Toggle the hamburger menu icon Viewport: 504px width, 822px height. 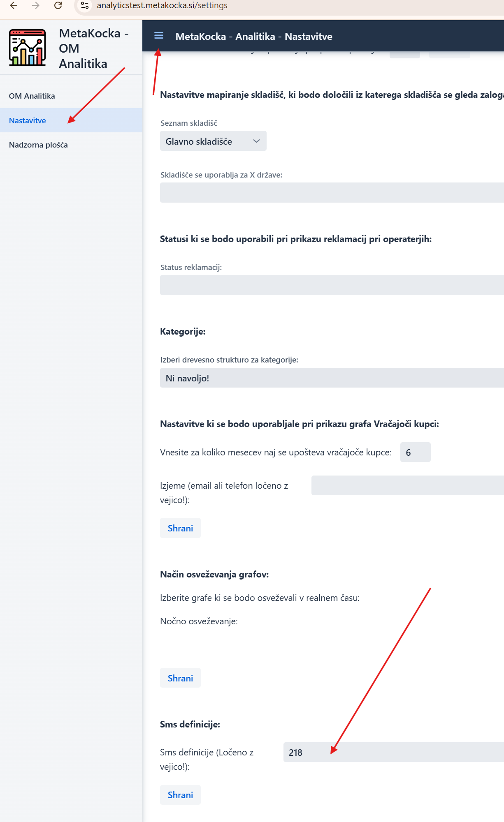point(159,36)
